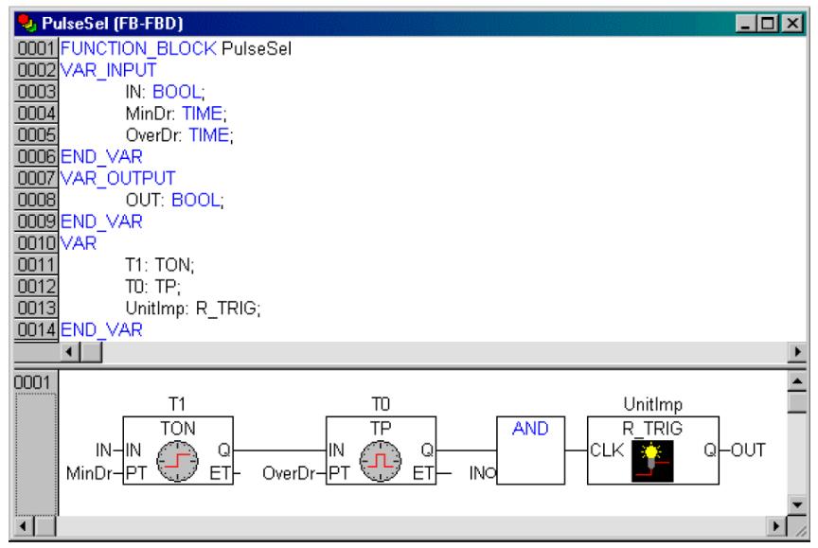Screen dimensions: 818x548
Task: Click the Q output pin of TON
Action: pos(223,450)
